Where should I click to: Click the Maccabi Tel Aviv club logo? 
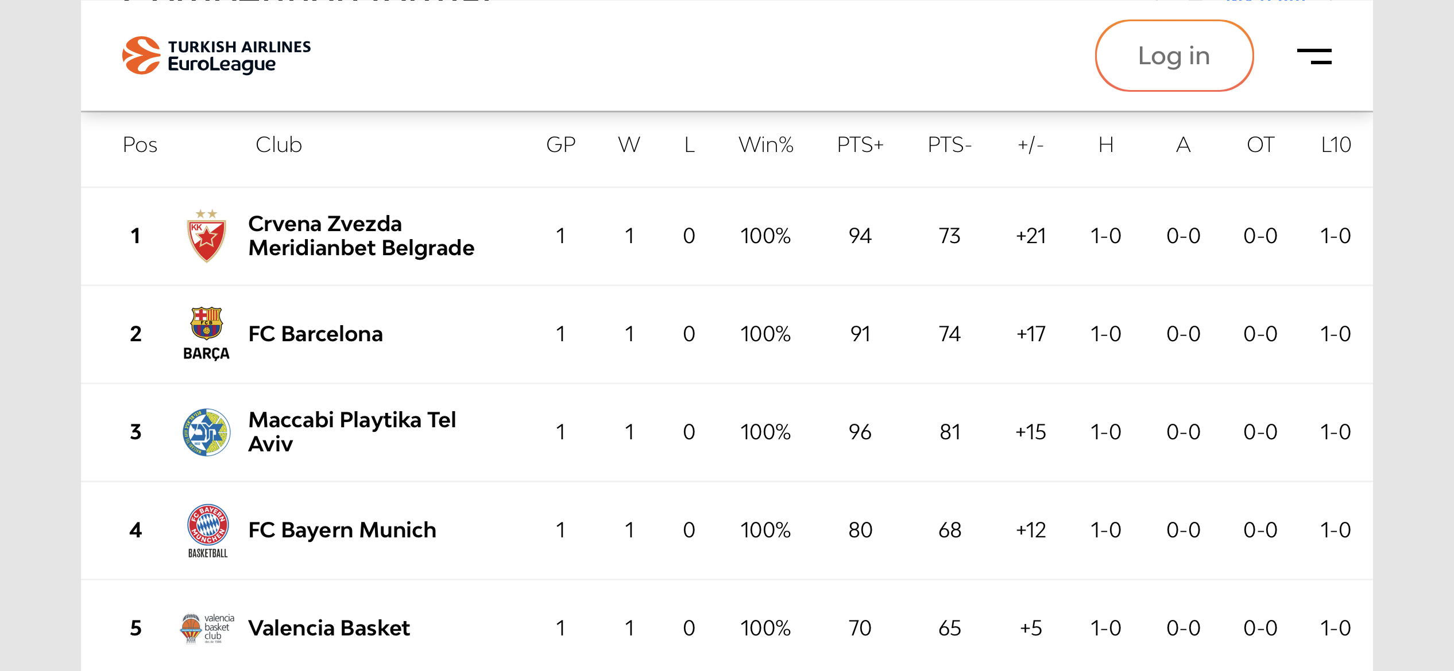point(207,432)
